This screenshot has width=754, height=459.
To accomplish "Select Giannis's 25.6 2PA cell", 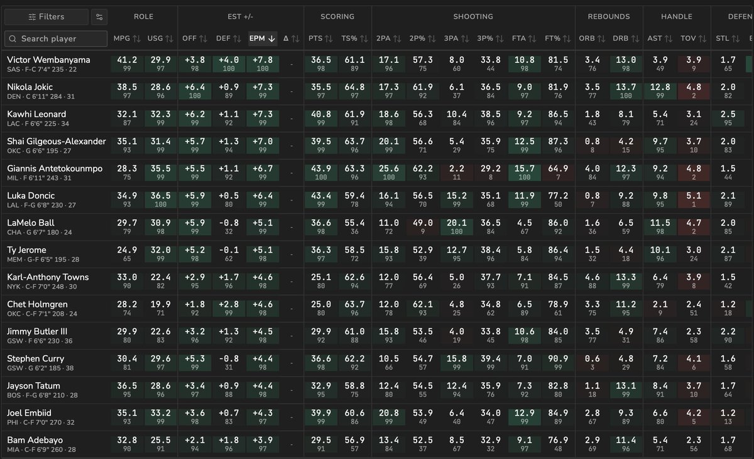I will coord(389,173).
